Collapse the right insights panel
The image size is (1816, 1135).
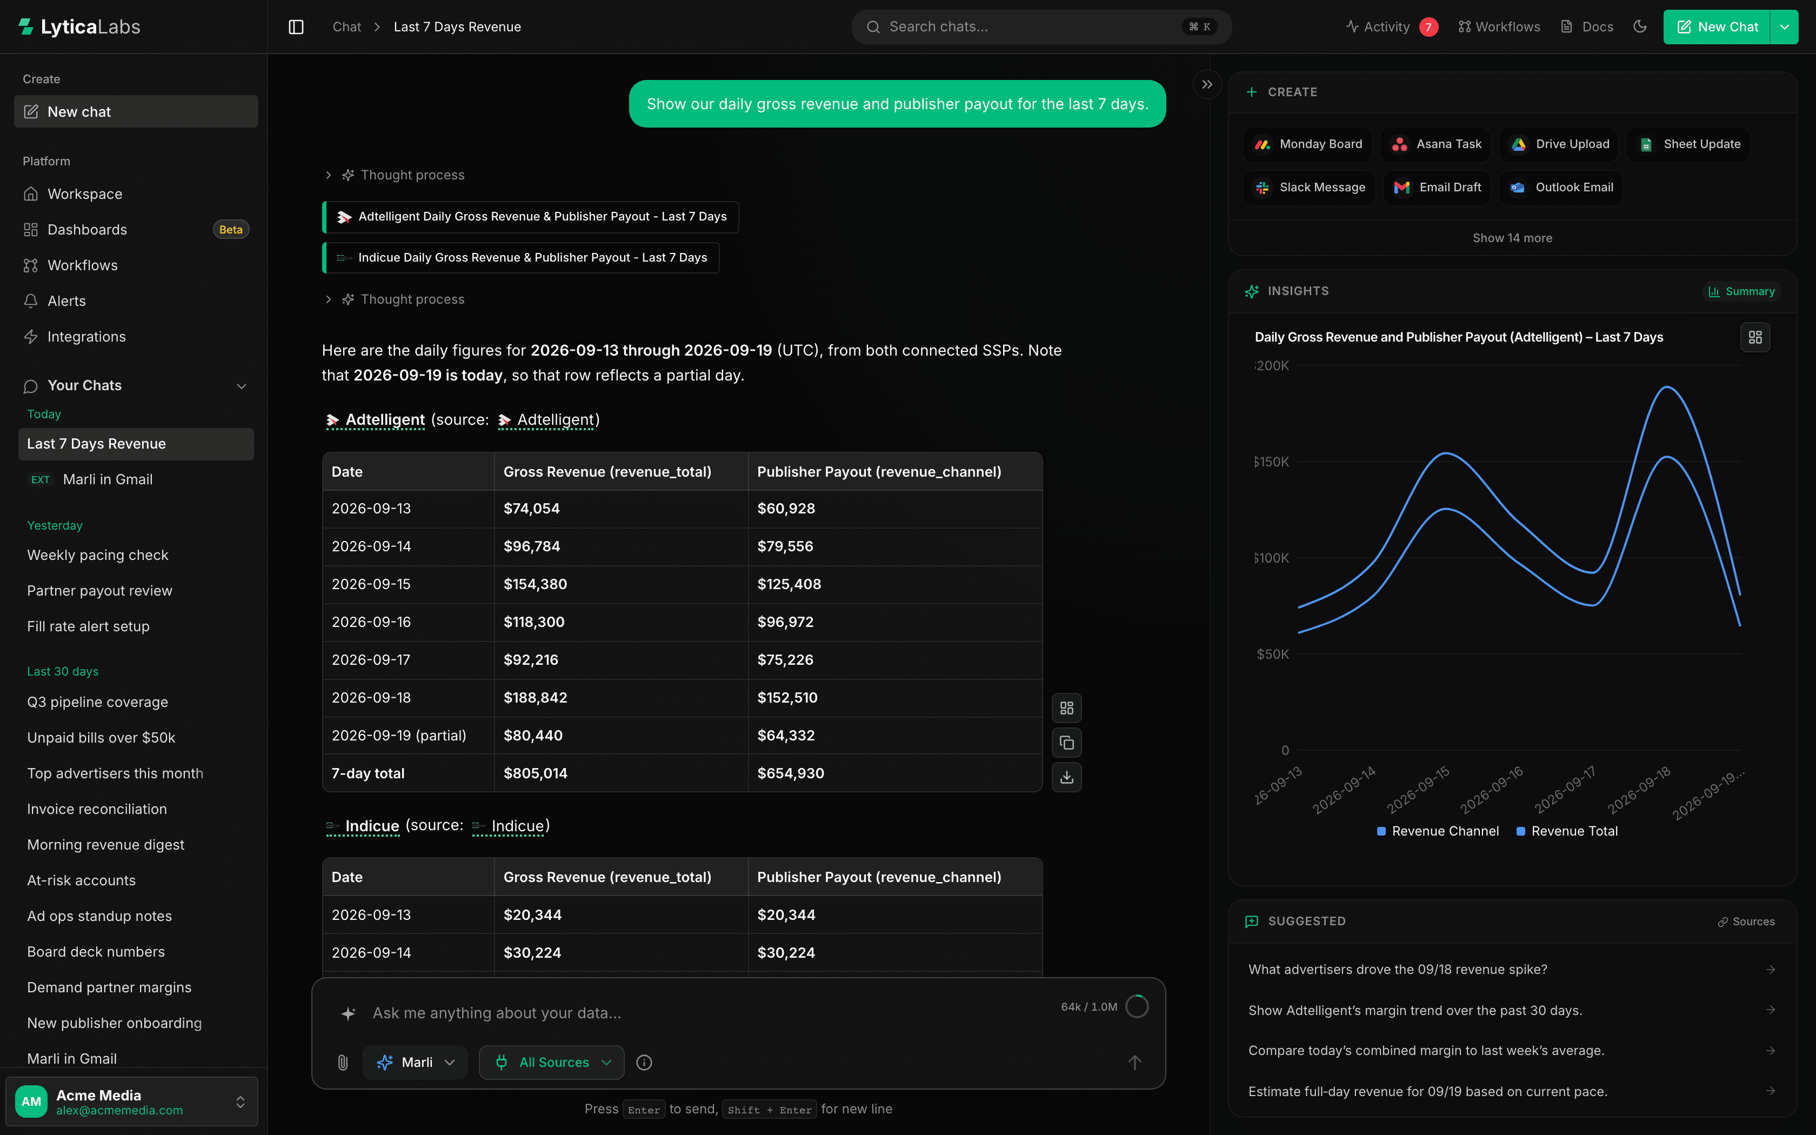[1207, 84]
